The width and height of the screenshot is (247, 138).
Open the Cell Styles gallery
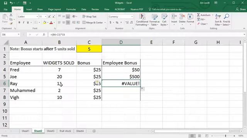(x=164, y=20)
